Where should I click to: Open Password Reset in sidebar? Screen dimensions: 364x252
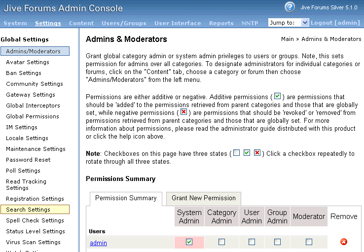(28, 160)
